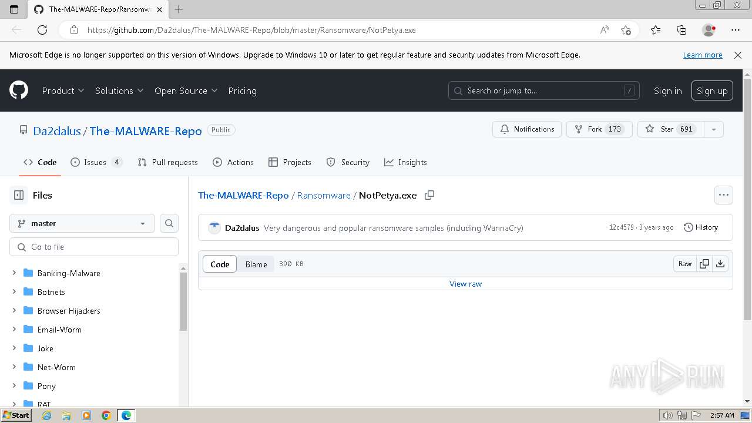
Task: Search files magnifier button in sidebar
Action: tap(169, 223)
